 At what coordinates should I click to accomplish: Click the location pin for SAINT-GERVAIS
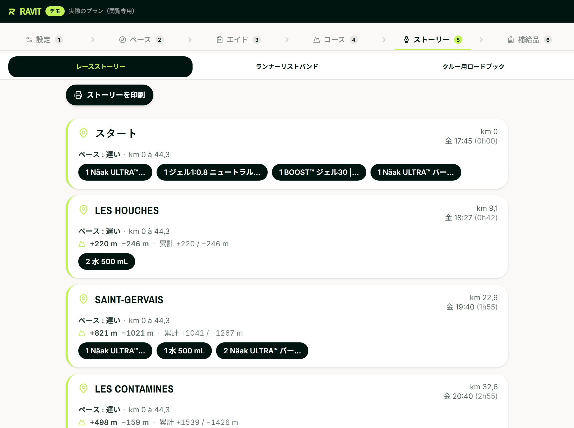83,299
